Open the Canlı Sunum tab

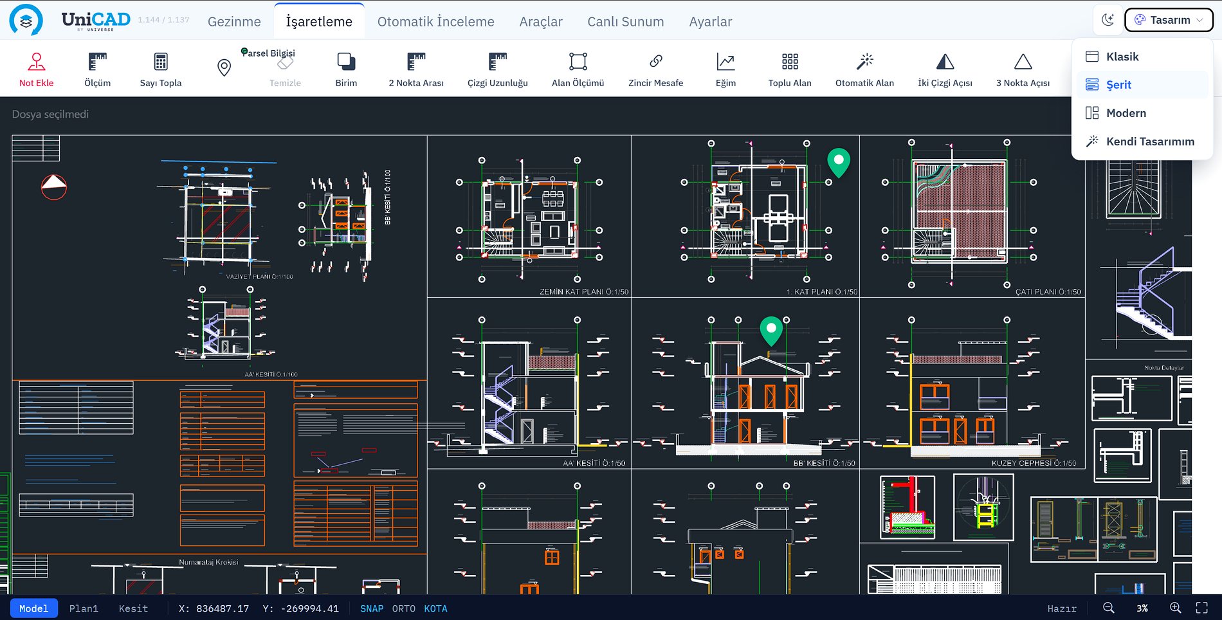pyautogui.click(x=625, y=21)
